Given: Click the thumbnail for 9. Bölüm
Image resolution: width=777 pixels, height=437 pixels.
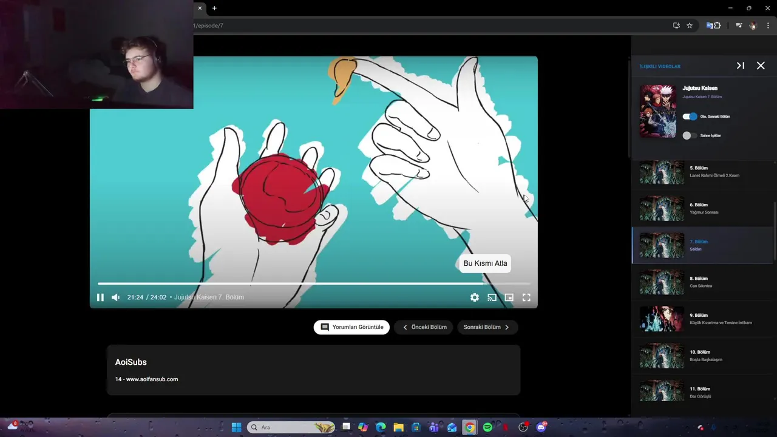Looking at the screenshot, I should 662,319.
